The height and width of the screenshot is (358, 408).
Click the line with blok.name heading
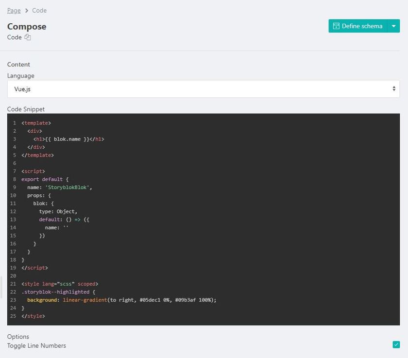click(x=68, y=139)
